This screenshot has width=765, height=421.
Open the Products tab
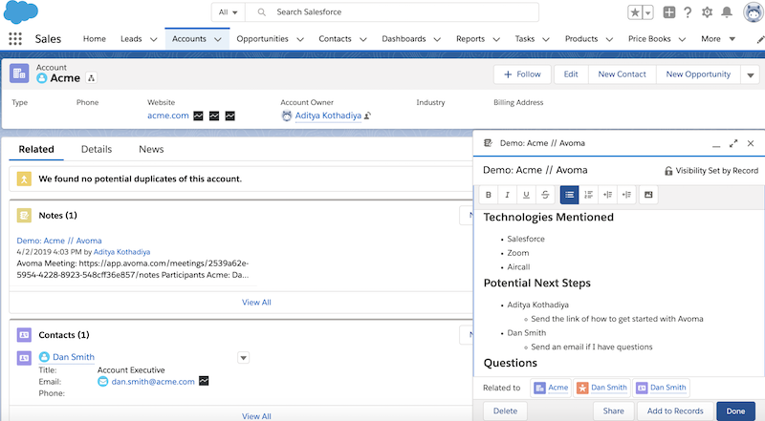(581, 39)
